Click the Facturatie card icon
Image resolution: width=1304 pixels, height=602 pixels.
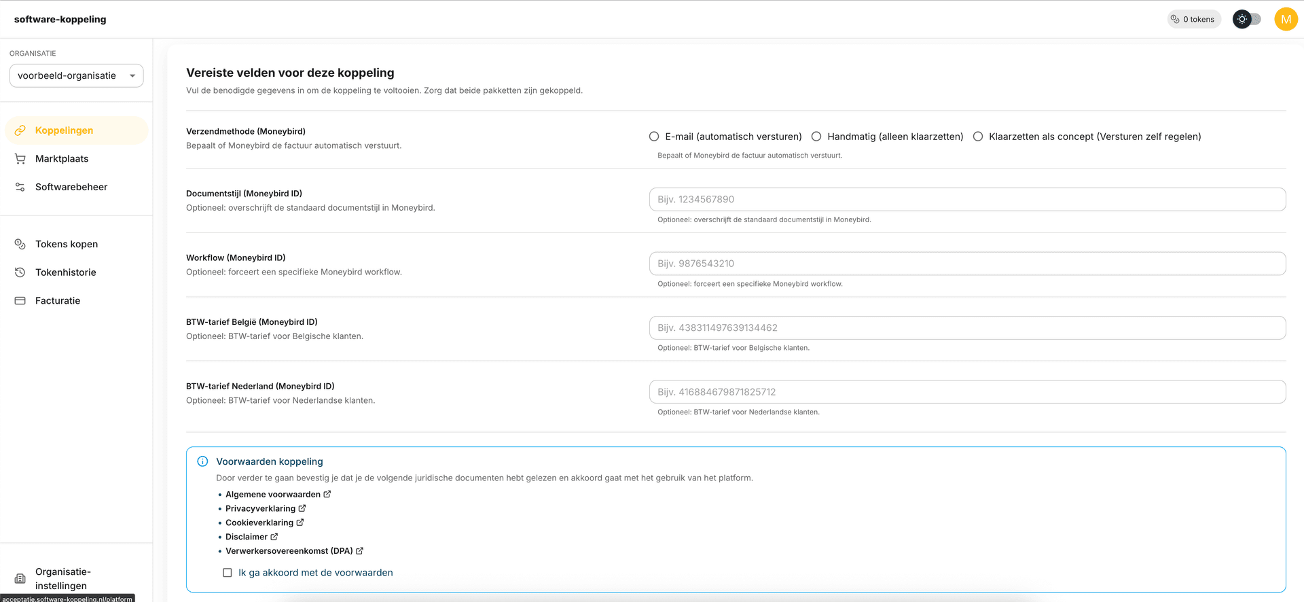[x=20, y=300]
